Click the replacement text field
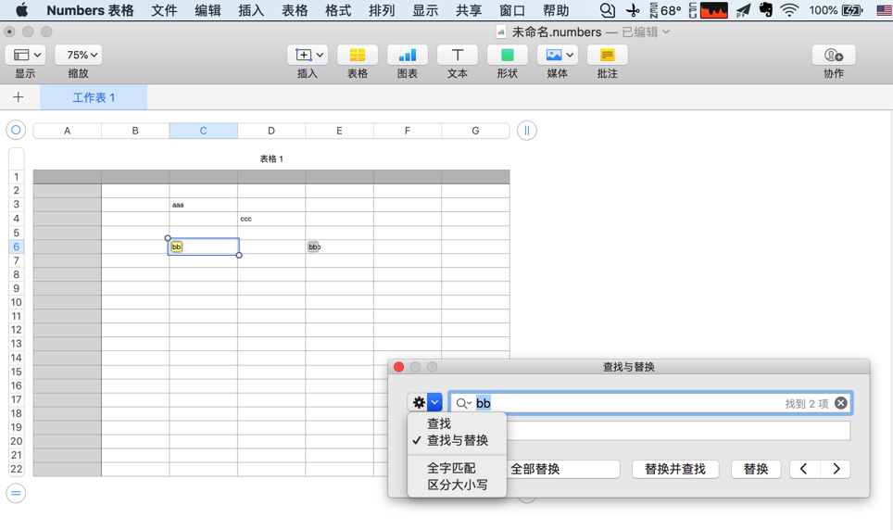 click(x=678, y=431)
